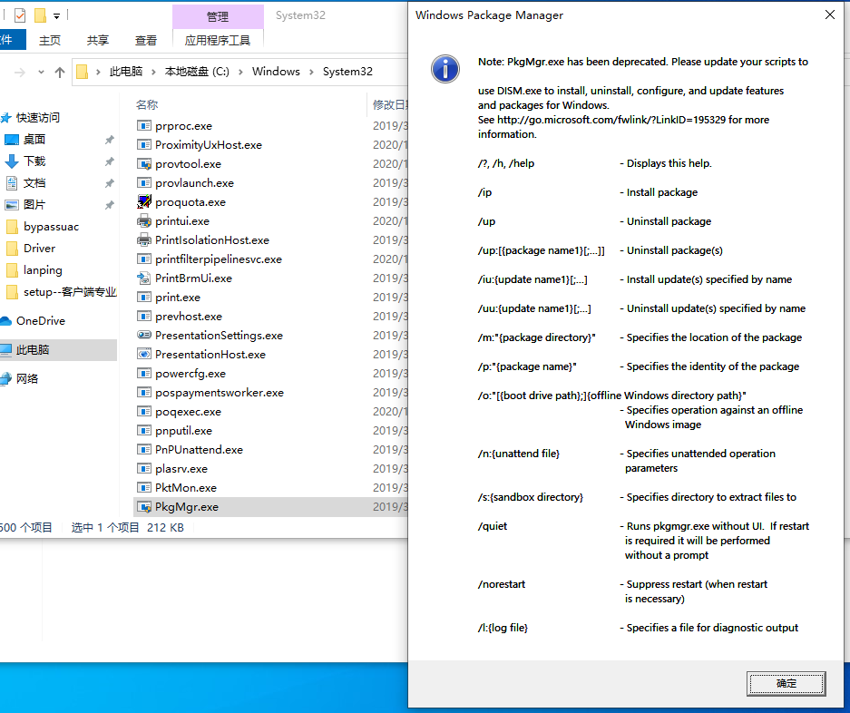Viewport: 850px width, 713px height.
Task: Click 本地磁盘 (C:) in the address bar
Action: [x=197, y=72]
